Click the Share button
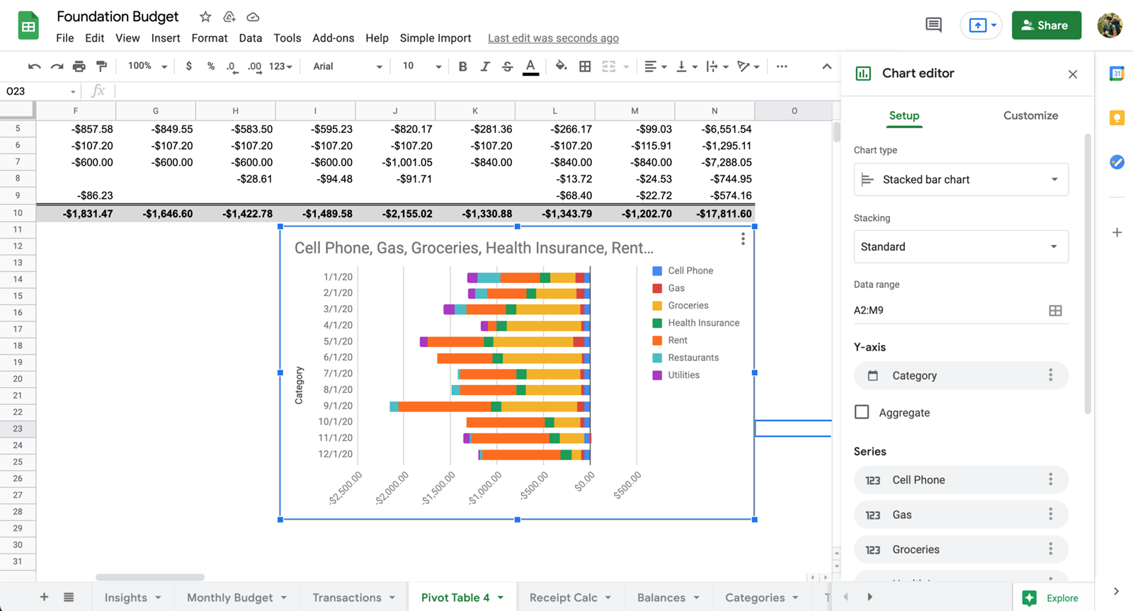The height and width of the screenshot is (611, 1133). point(1046,25)
